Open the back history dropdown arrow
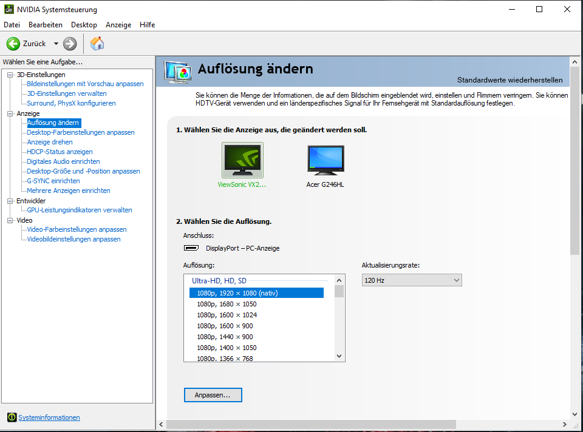The image size is (583, 432). pyautogui.click(x=56, y=44)
